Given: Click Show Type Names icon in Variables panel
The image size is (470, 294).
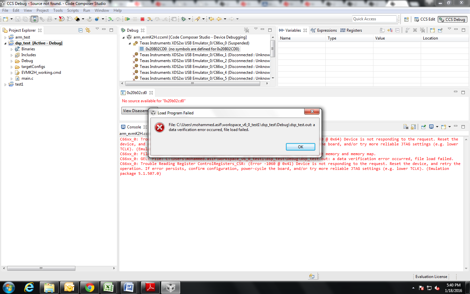Looking at the screenshot, I should click(382, 30).
